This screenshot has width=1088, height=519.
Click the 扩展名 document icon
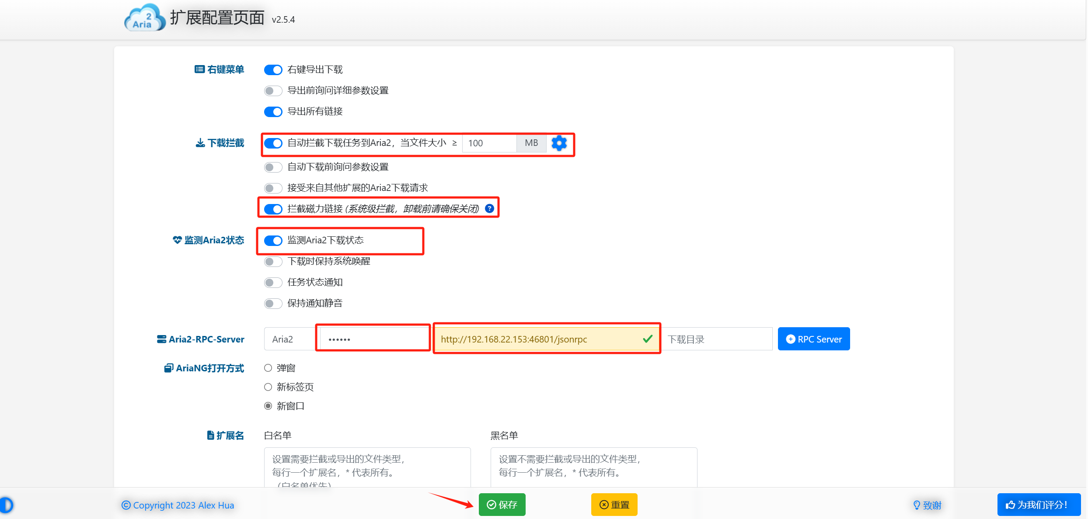[209, 435]
